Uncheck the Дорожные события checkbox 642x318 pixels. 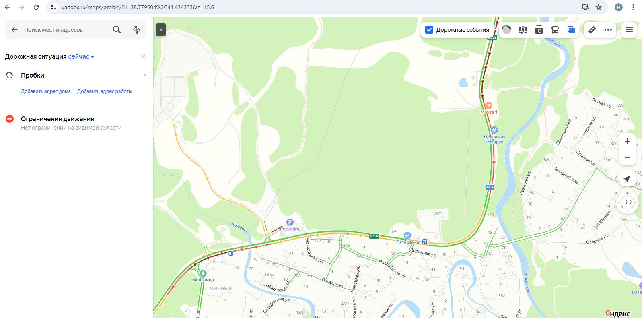429,30
